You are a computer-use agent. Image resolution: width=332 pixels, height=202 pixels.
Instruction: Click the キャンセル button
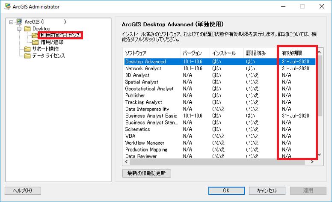click(267, 190)
